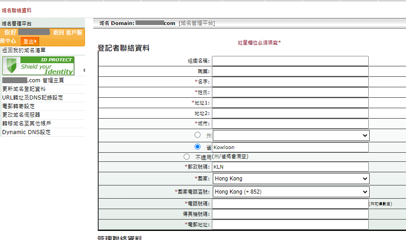406x240 pixels.
Task: Click the 登出 logout button
Action: (30, 41)
